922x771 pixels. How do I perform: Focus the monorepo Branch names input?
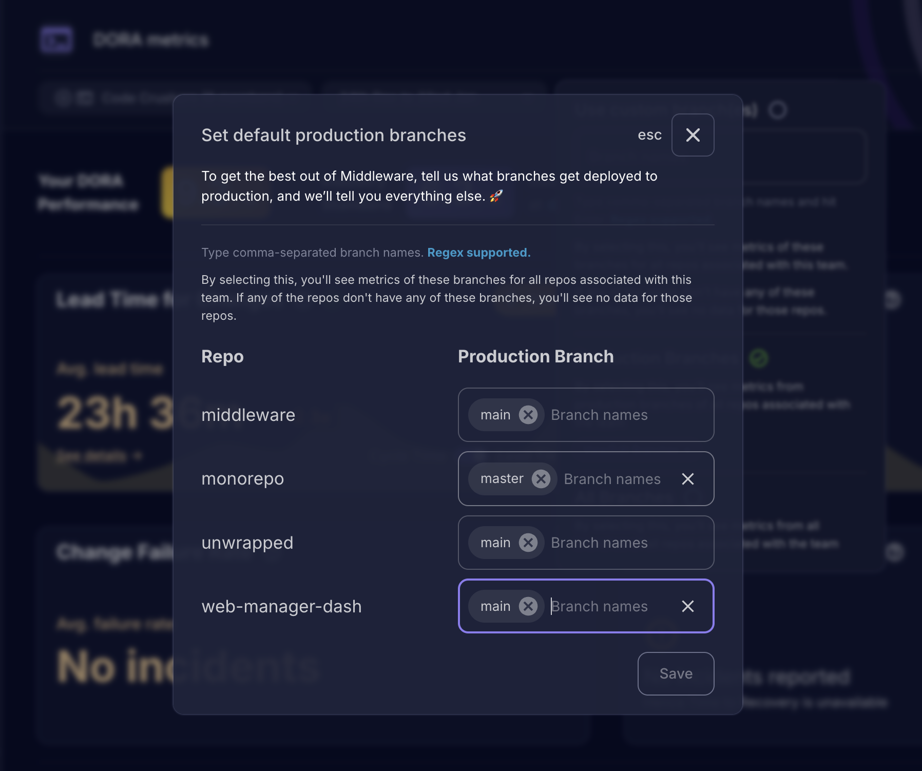[x=616, y=479]
